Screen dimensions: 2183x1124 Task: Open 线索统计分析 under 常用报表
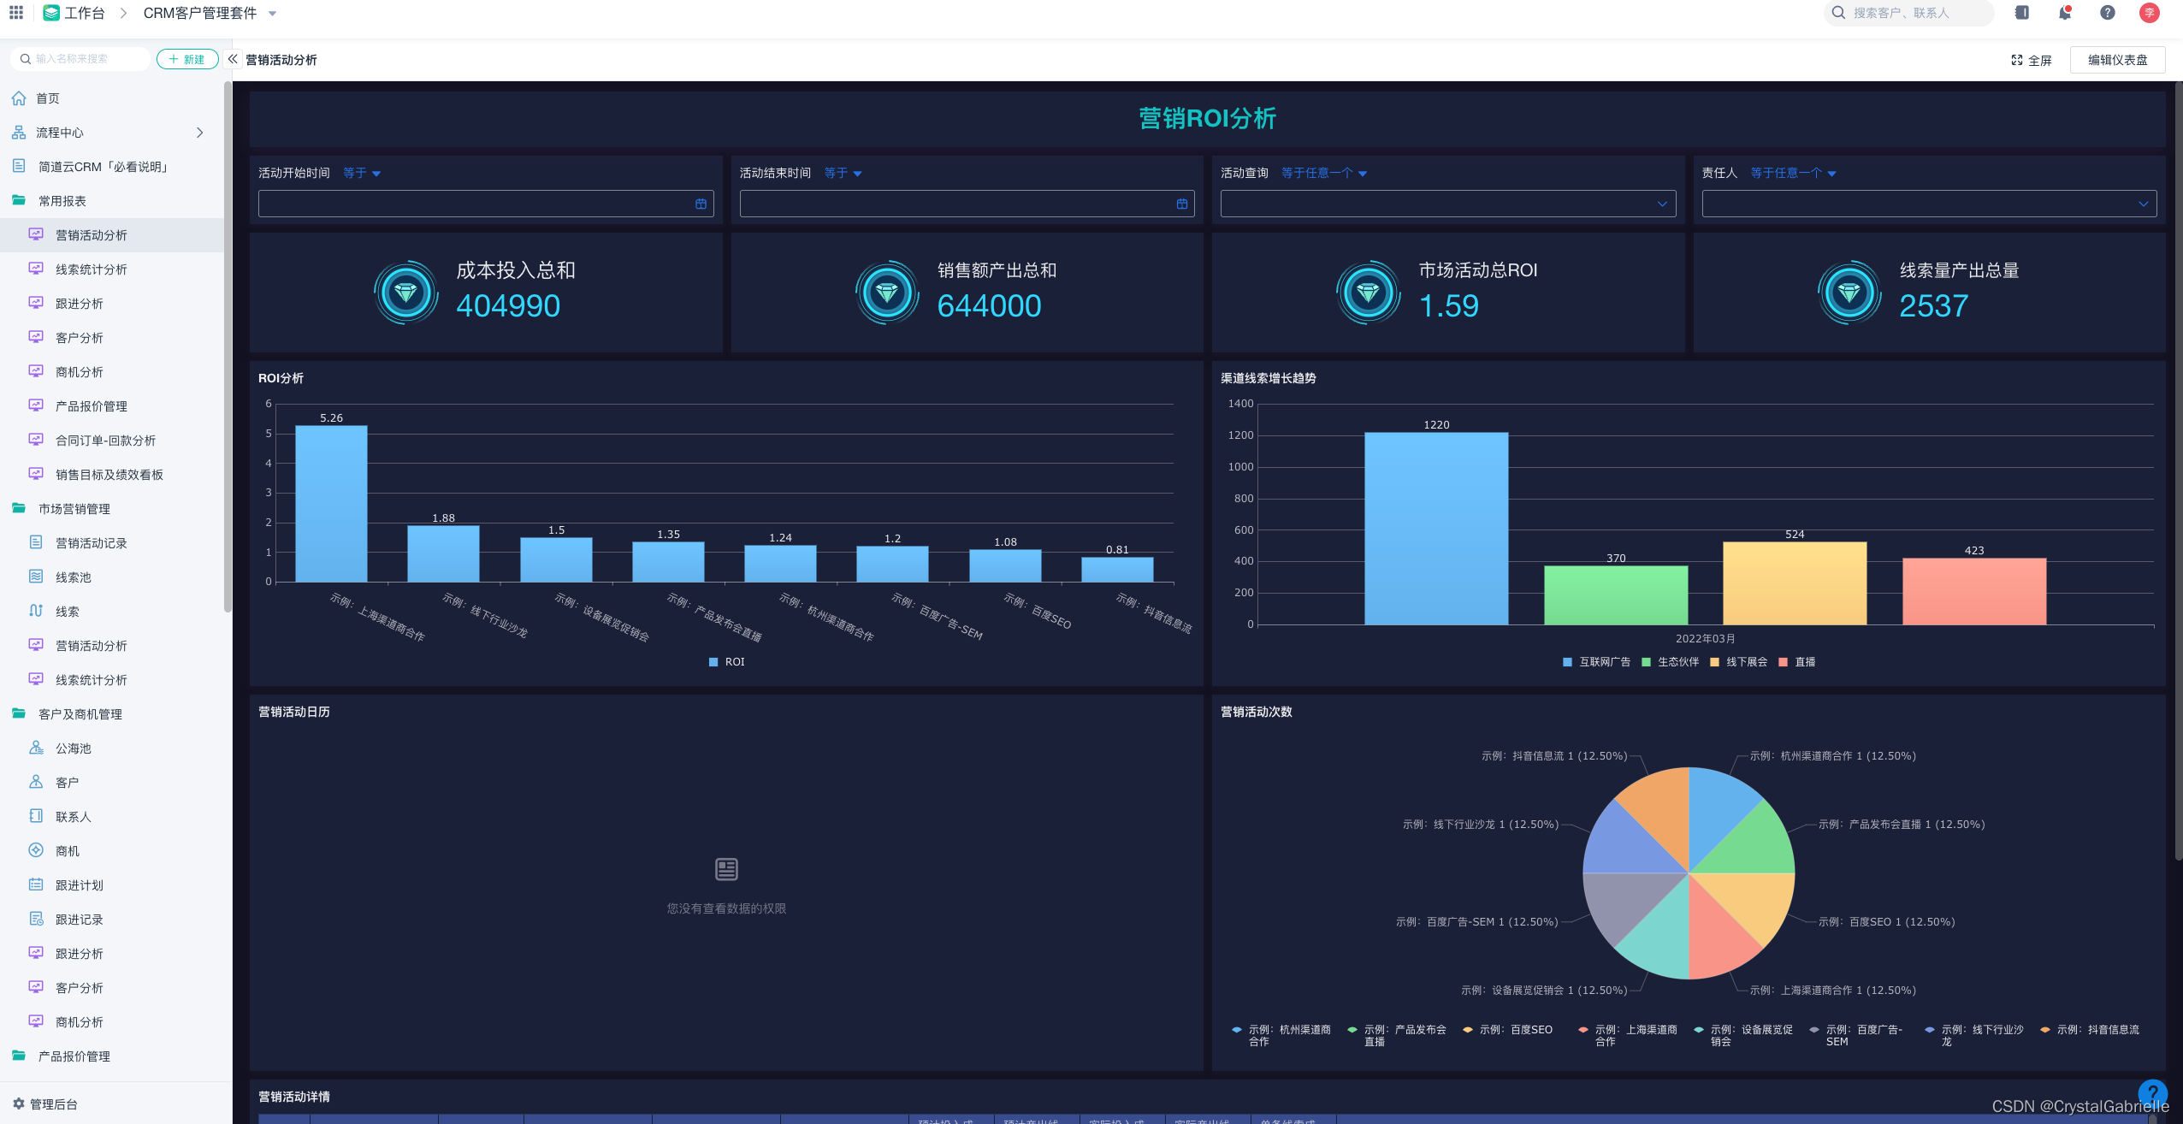point(91,269)
